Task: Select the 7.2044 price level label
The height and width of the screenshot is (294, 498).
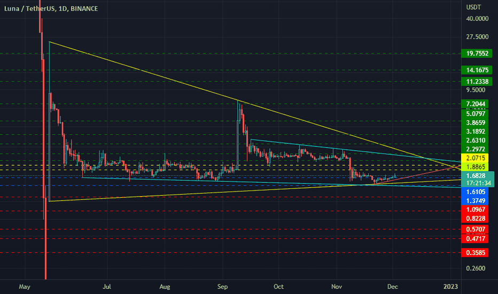Action: point(475,104)
